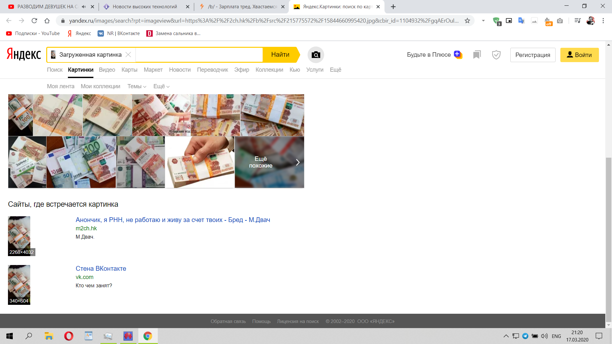The image size is (612, 344).
Task: Click the Yandex Plus badge icon
Action: click(x=458, y=54)
